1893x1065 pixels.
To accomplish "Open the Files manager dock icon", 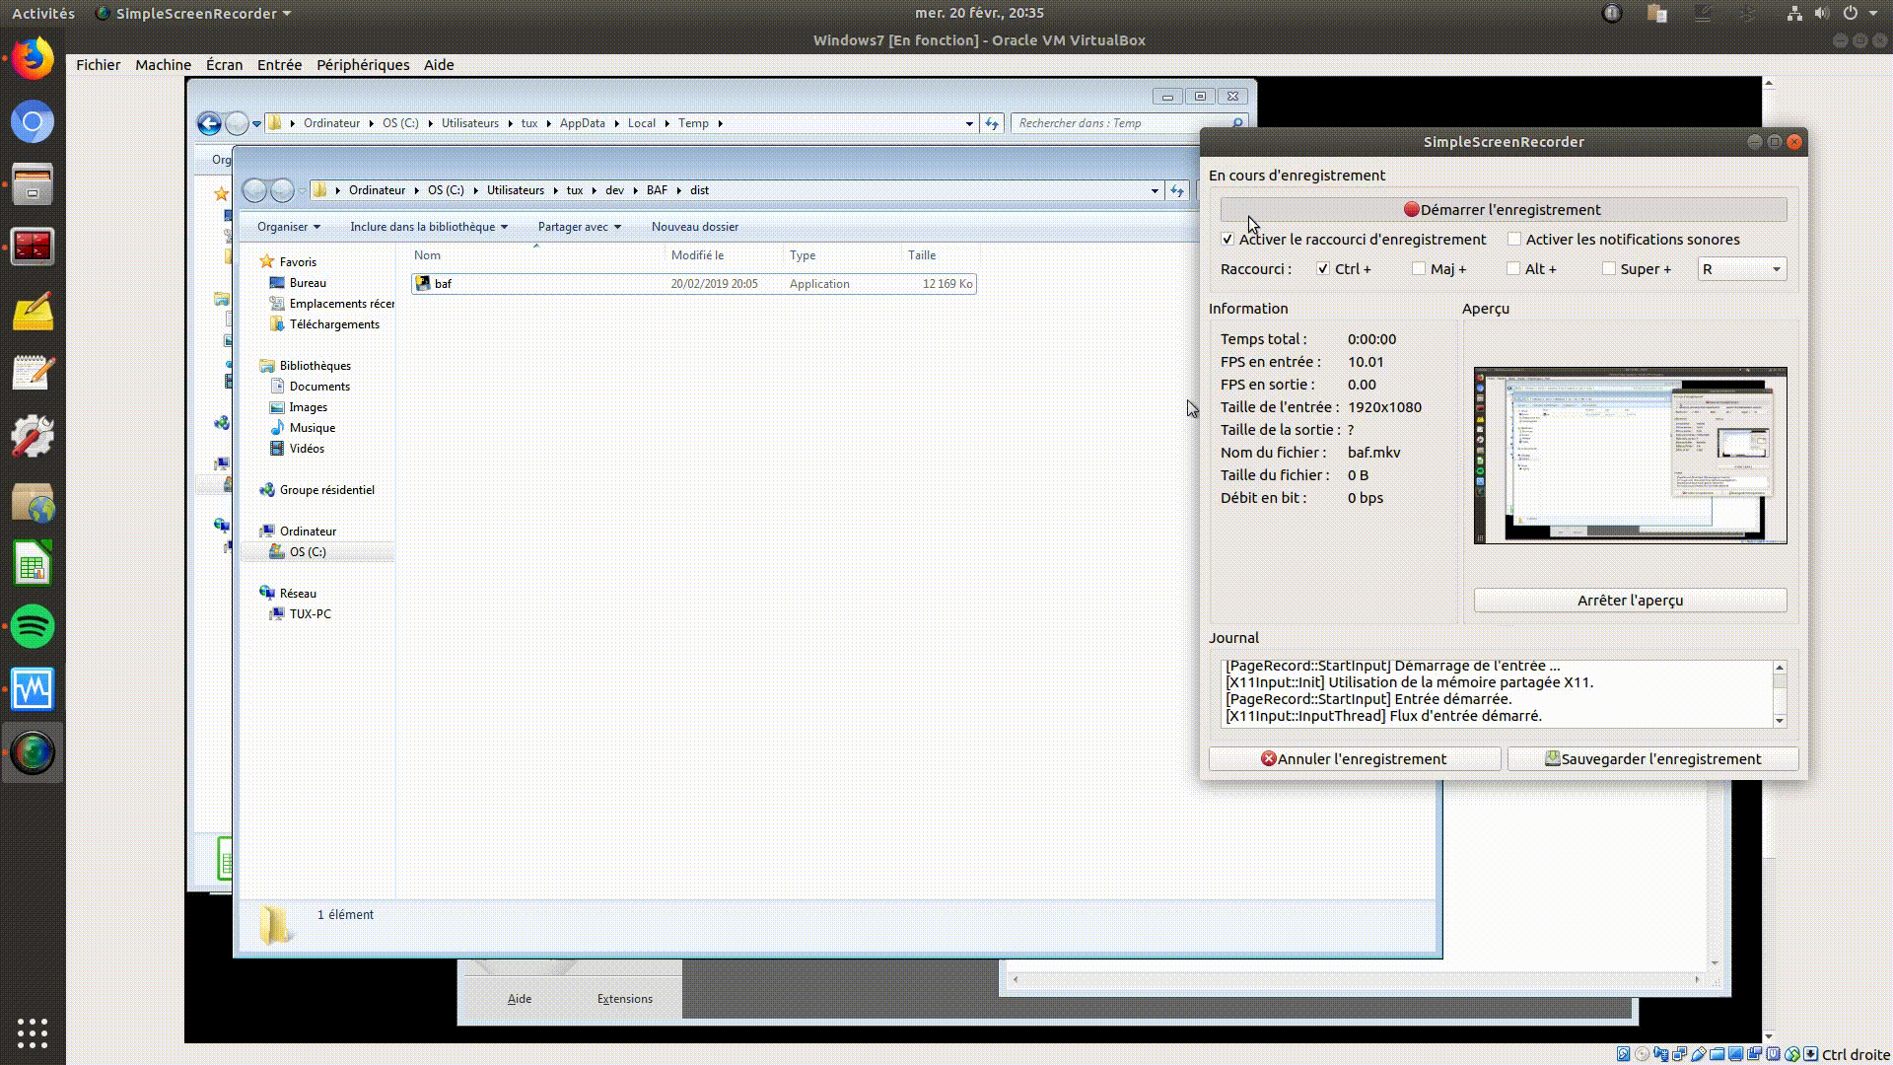I will [33, 185].
